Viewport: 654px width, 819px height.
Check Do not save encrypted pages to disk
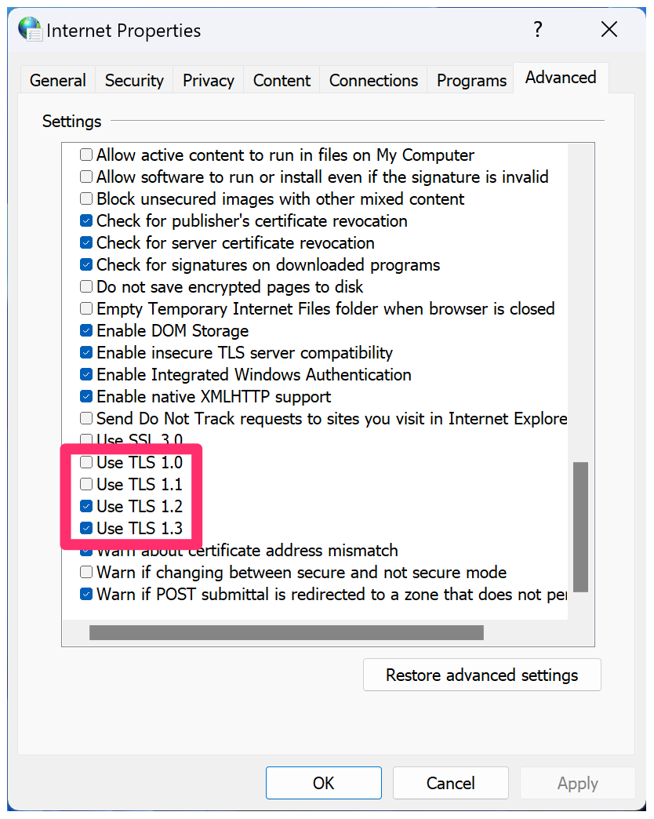coord(86,287)
